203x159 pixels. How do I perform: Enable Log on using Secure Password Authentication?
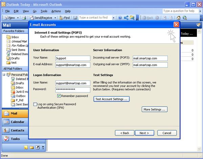click(x=35, y=104)
